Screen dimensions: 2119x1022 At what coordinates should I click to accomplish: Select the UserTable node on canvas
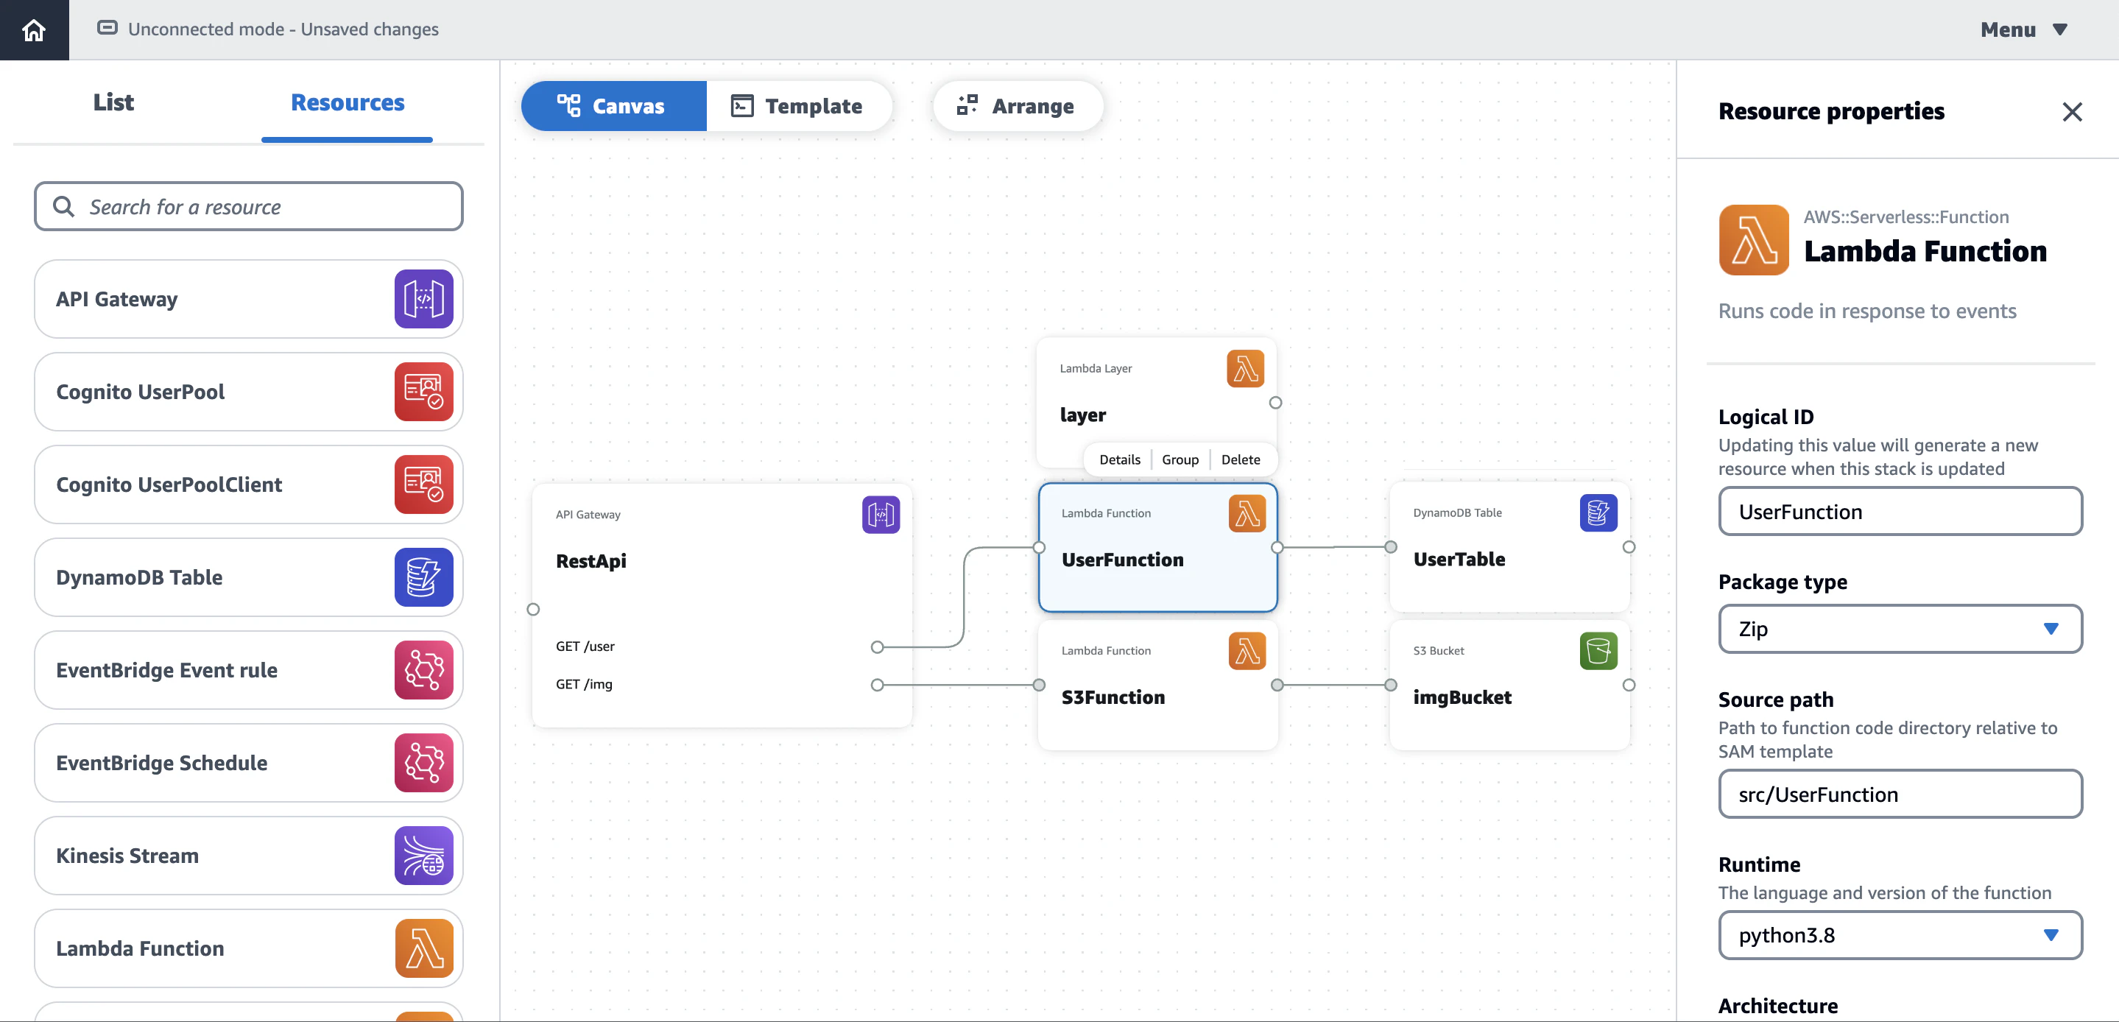pos(1509,546)
